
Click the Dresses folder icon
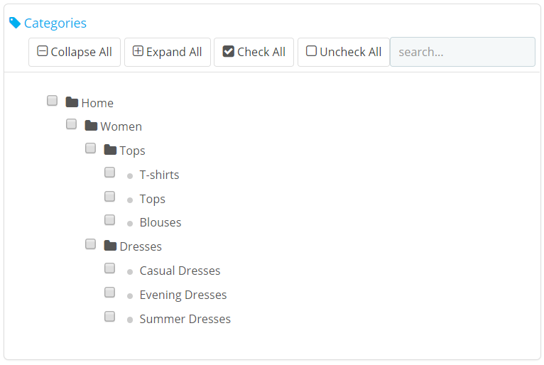(x=110, y=246)
